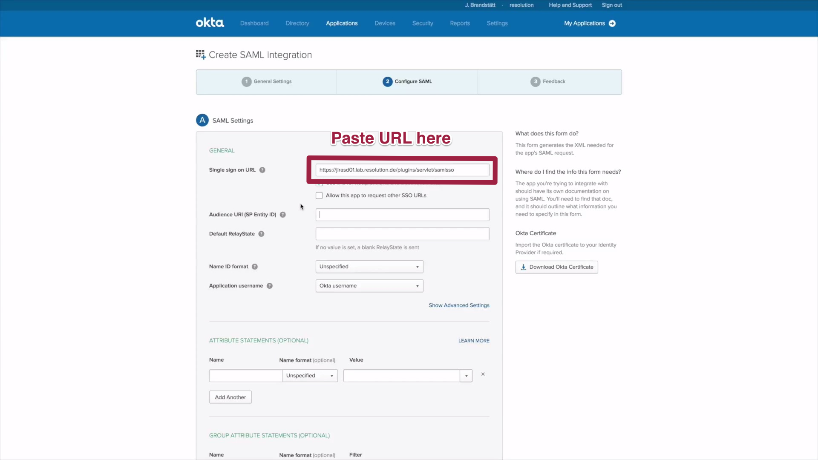This screenshot has width=818, height=460.
Task: Focus the Audience URI (SP Entity ID) field
Action: click(x=402, y=215)
